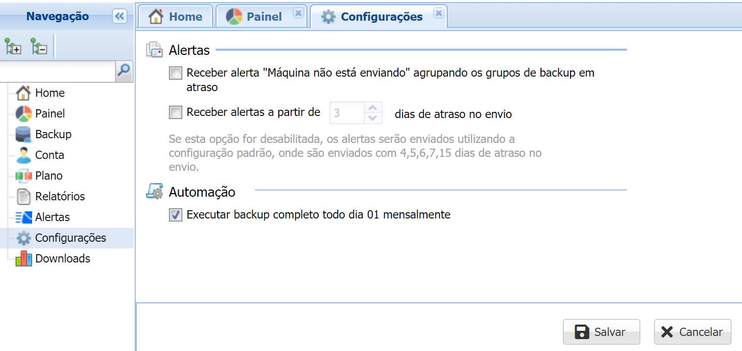This screenshot has width=742, height=351.
Task: Uncheck monthly full backup on day 01
Action: [x=176, y=215]
